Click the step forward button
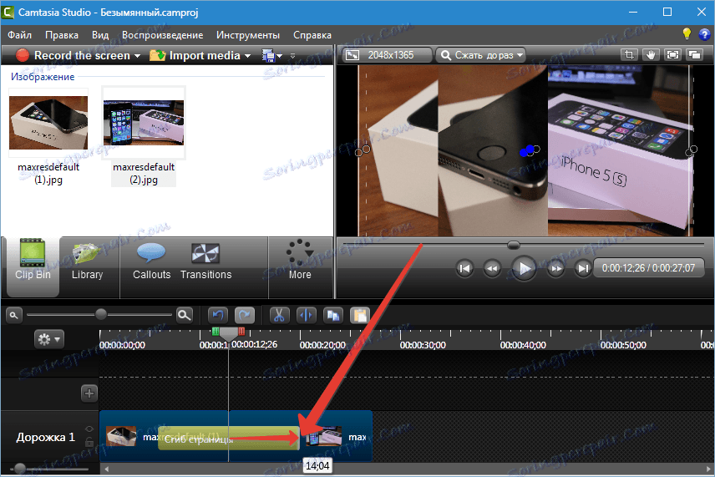The height and width of the screenshot is (477, 715). pos(555,269)
